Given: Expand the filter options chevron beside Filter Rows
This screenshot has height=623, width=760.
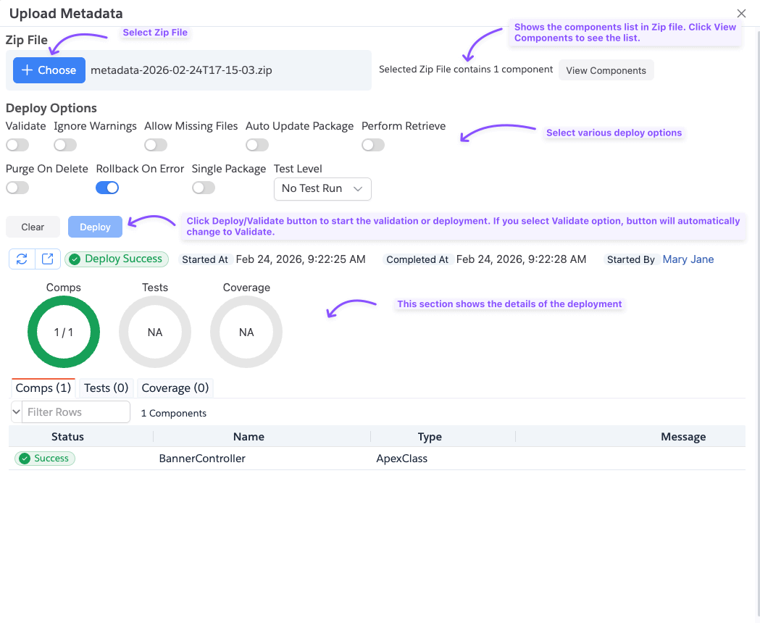Looking at the screenshot, I should pos(16,412).
